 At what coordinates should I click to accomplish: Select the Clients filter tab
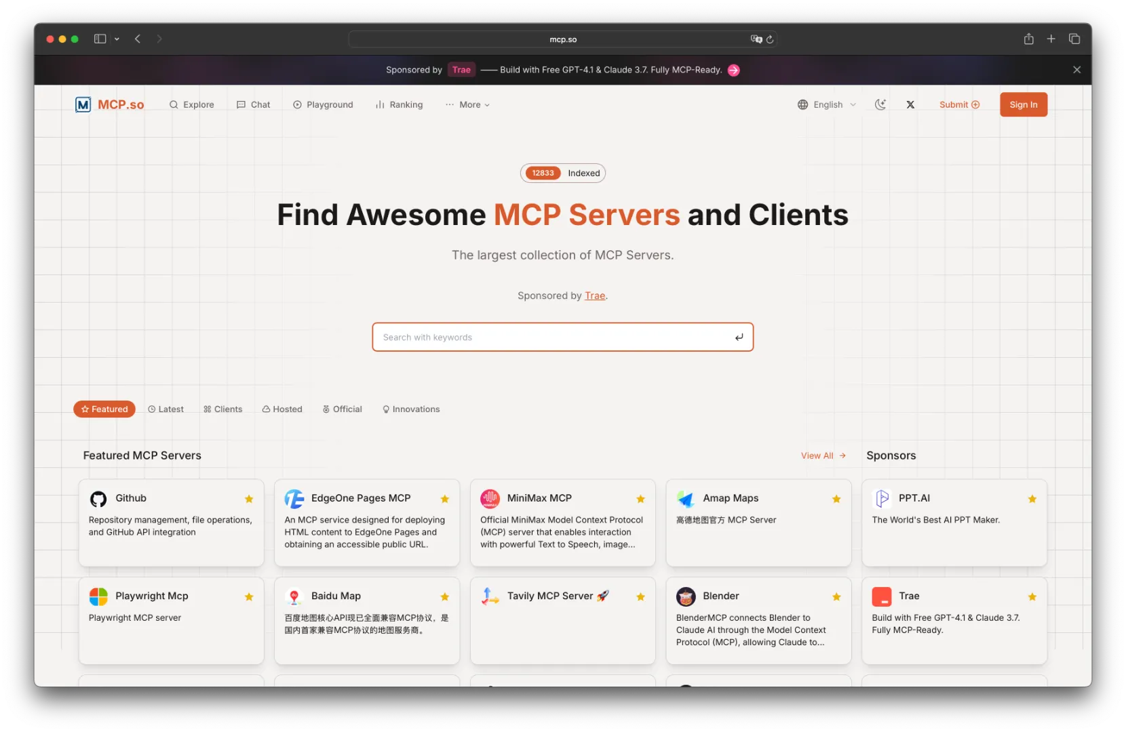pos(222,409)
